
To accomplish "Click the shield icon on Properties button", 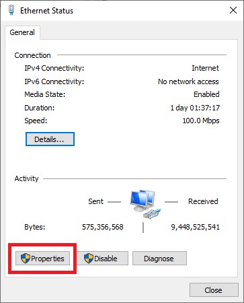I will coord(26,258).
